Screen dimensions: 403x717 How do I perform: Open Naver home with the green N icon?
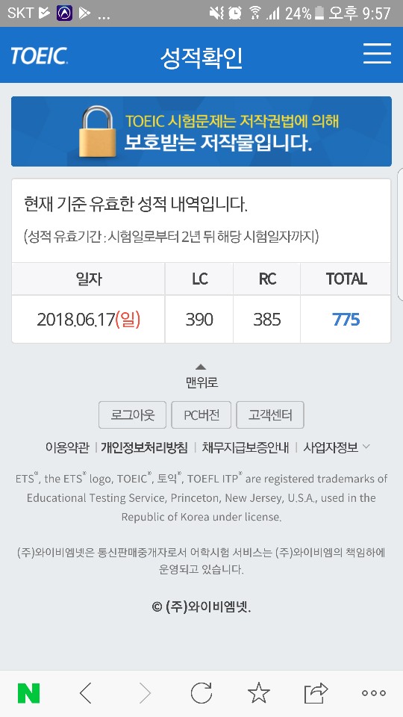click(x=29, y=693)
